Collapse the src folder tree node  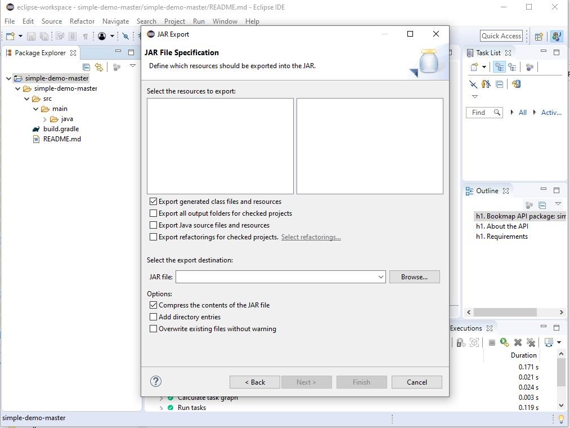[27, 99]
